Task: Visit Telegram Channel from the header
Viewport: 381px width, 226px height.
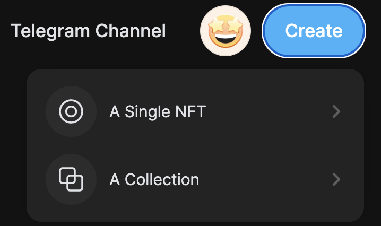Action: click(x=88, y=31)
